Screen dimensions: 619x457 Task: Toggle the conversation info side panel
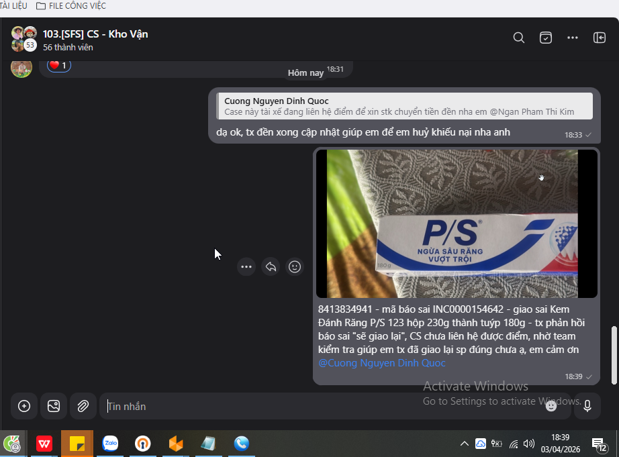pos(600,38)
